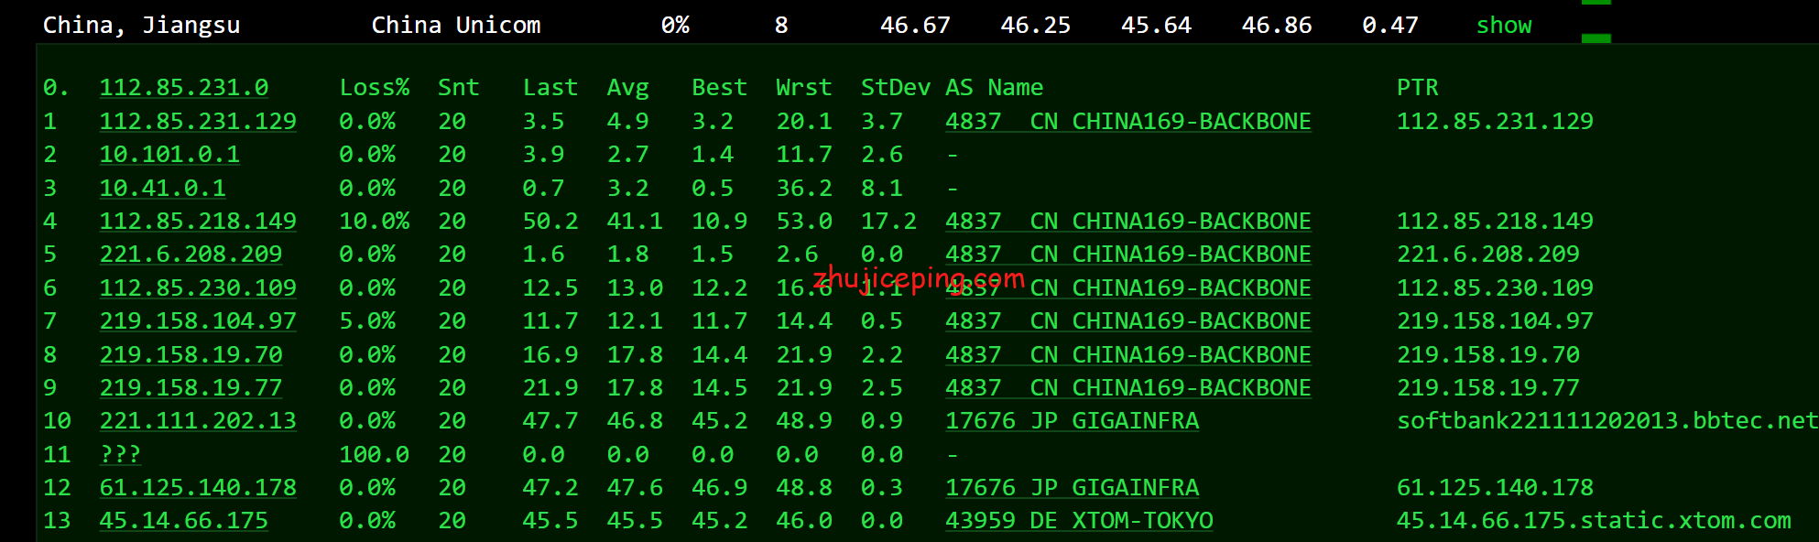Select worst latency 53.0 on hop 4

pos(804,222)
